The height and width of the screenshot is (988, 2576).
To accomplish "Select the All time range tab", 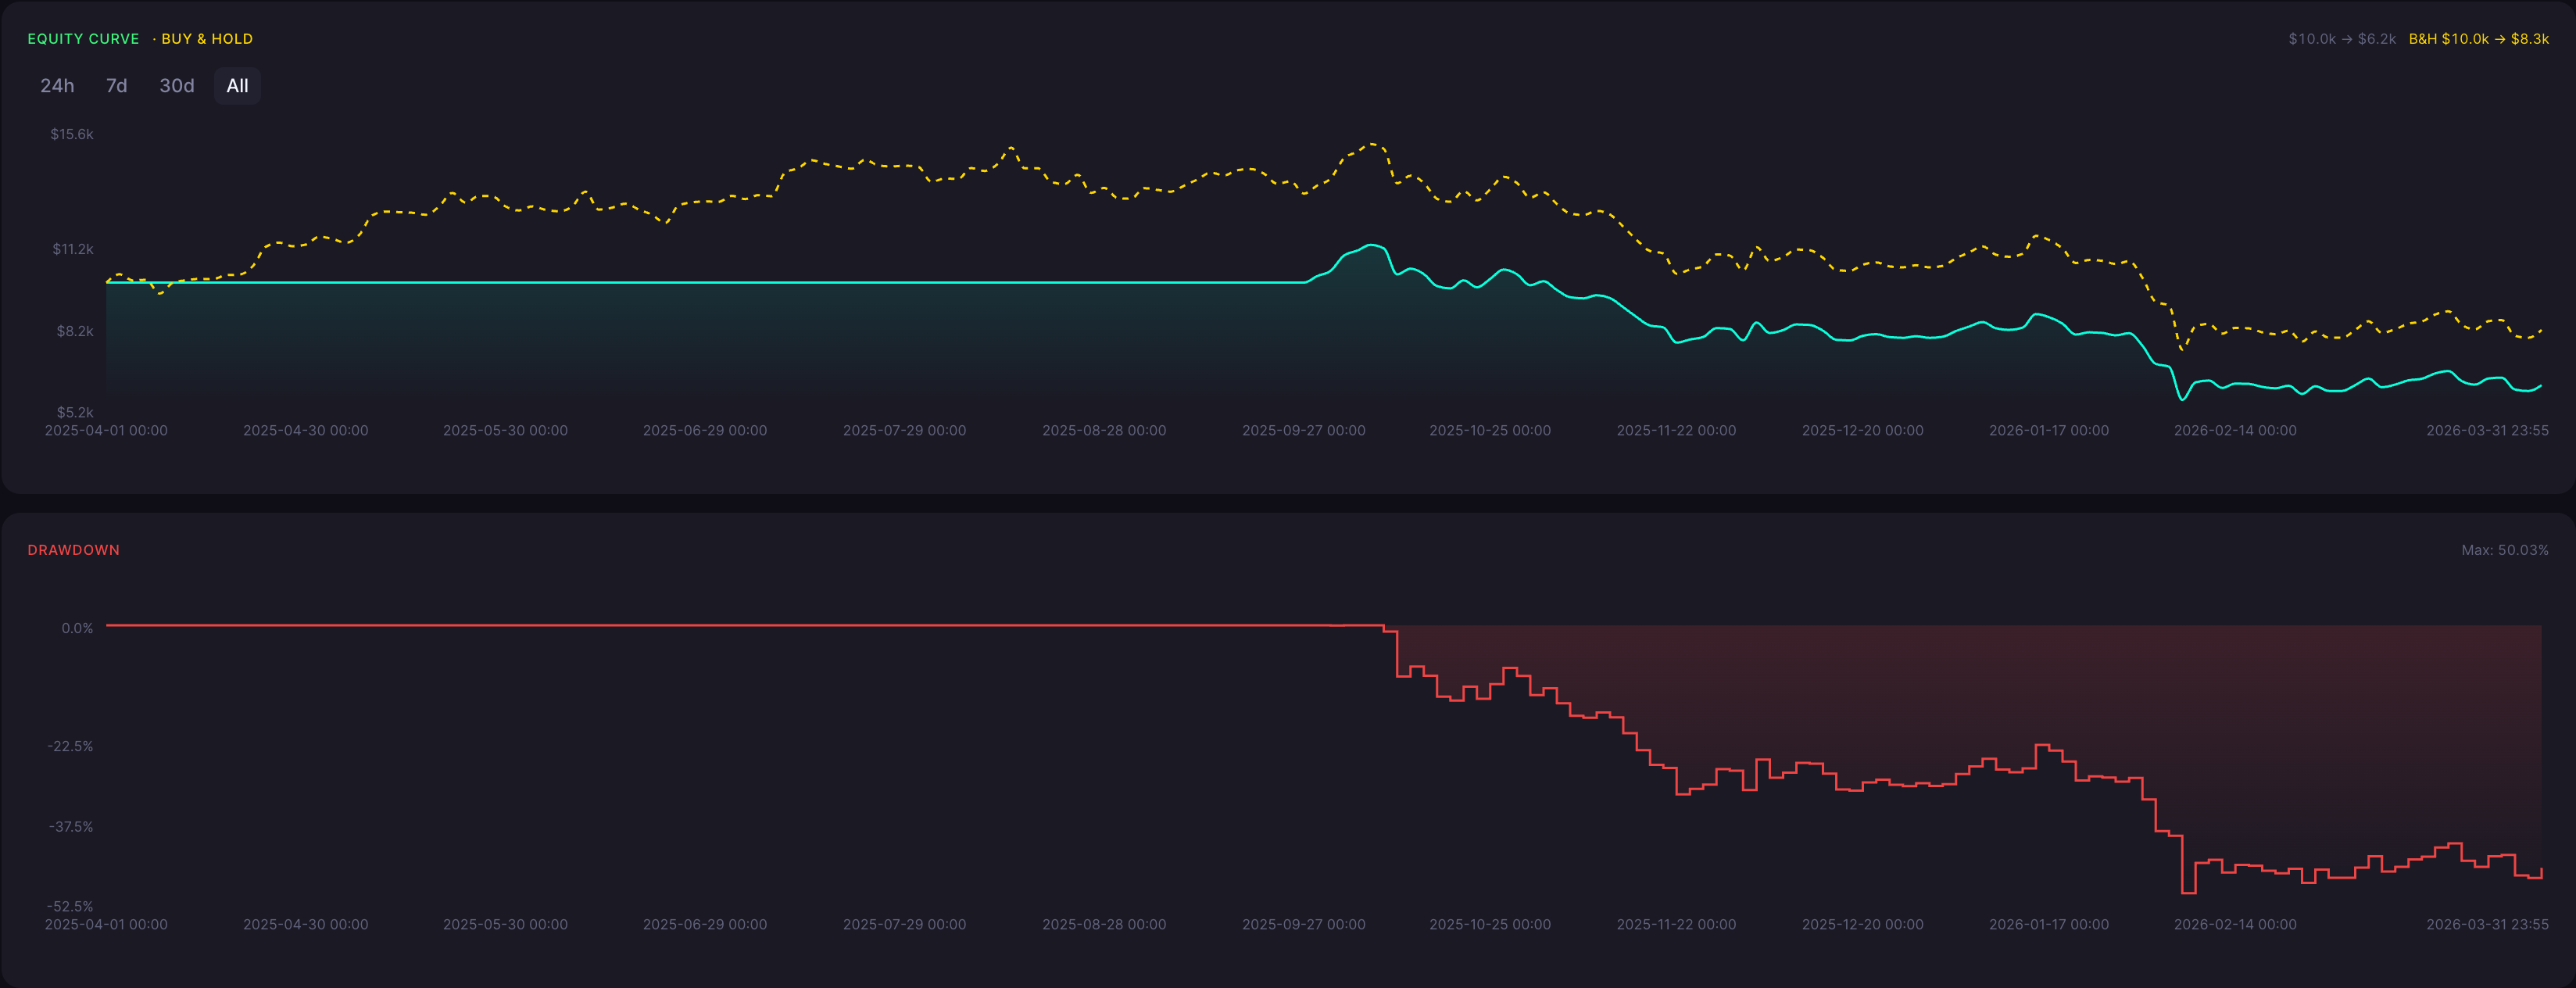I will coord(237,86).
